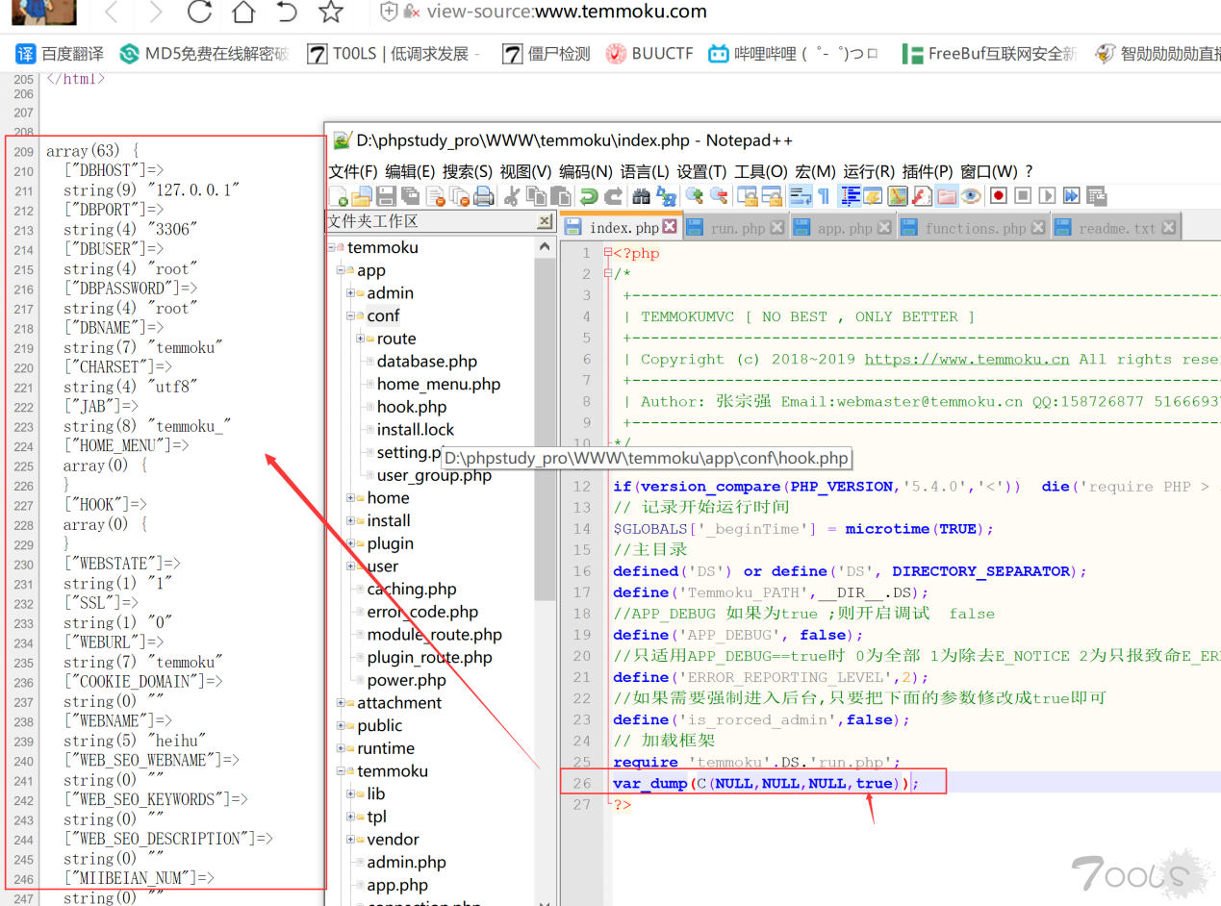1221x906 pixels.
Task: Toggle file monitoring eye icon
Action: coord(970,196)
